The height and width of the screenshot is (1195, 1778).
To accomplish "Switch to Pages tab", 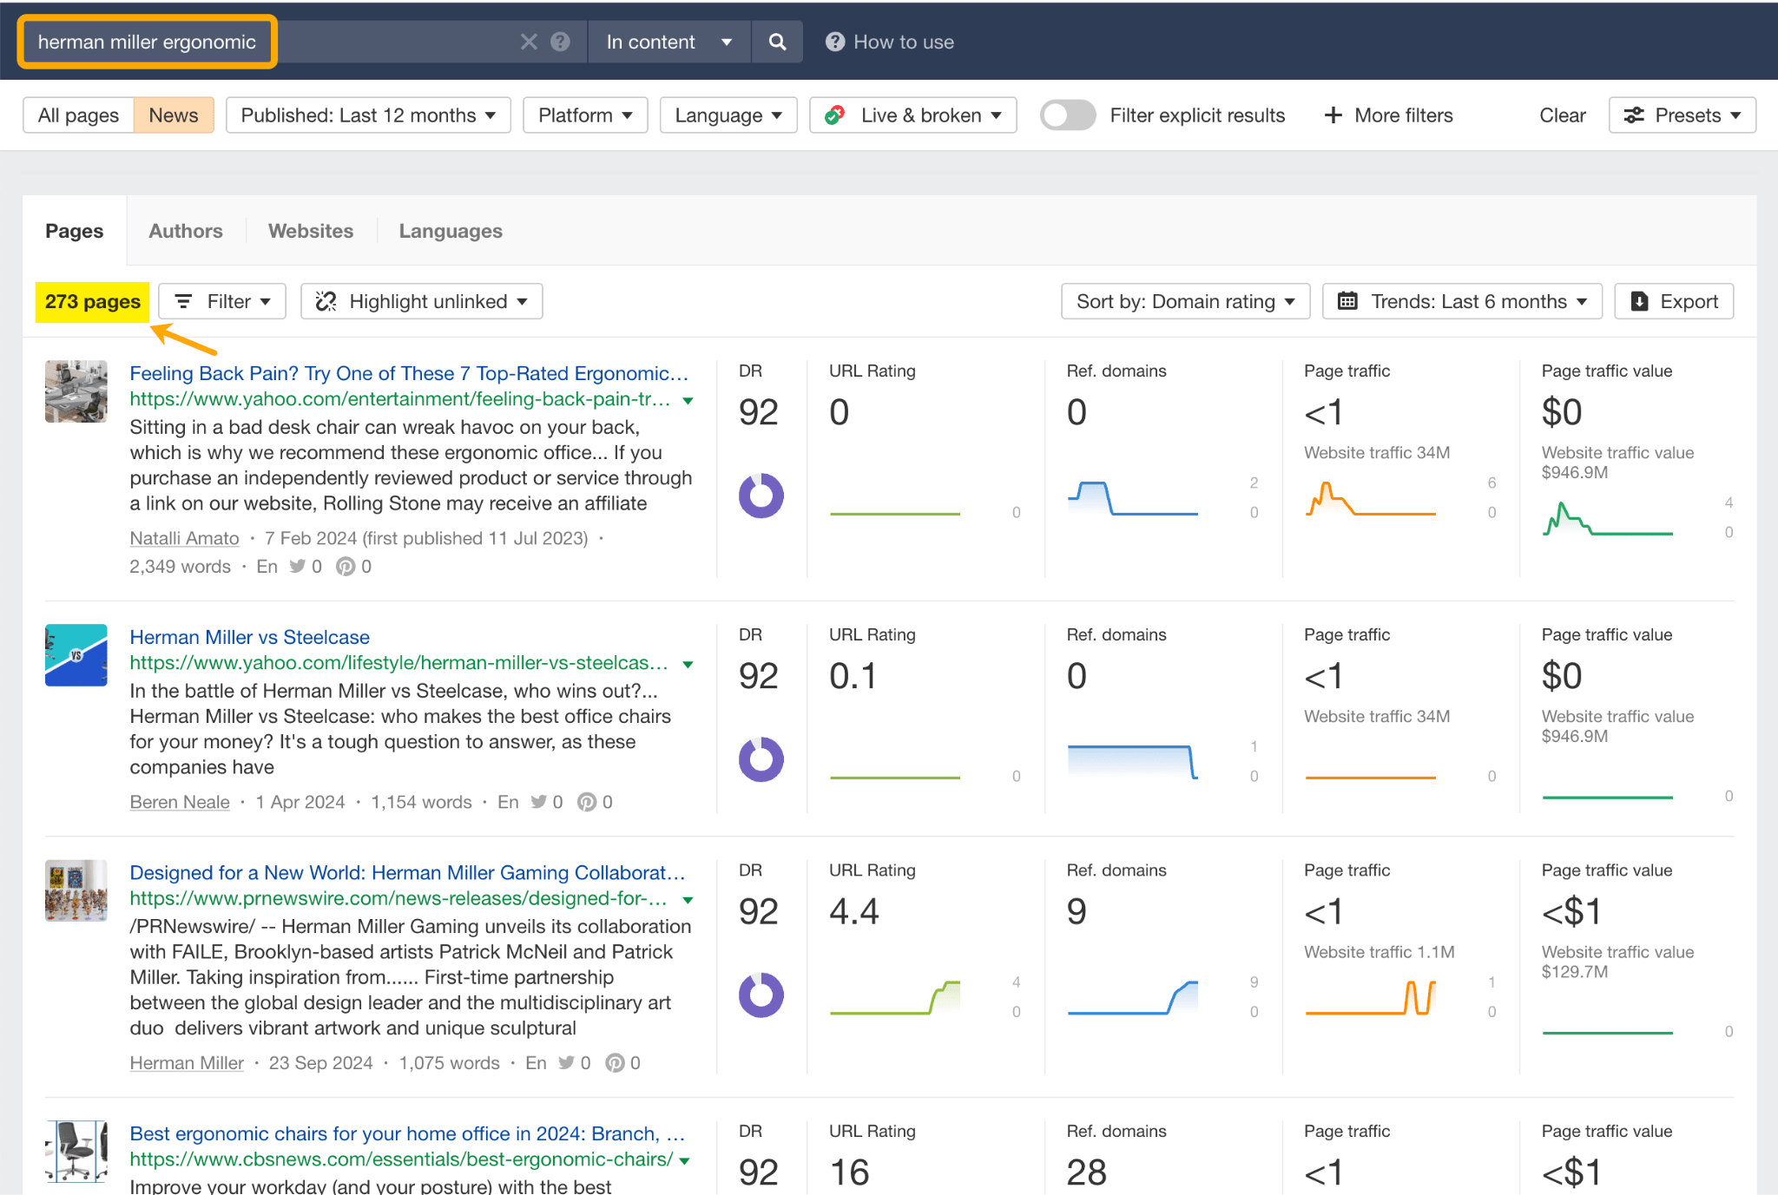I will pos(75,231).
